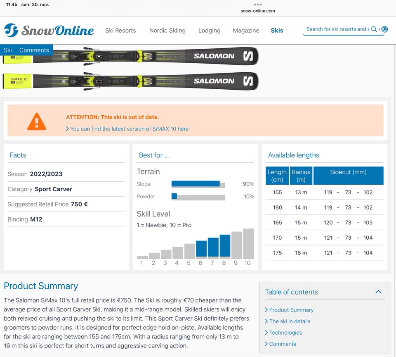Open the Nordic Skiing menu
The height and width of the screenshot is (357, 396).
[x=167, y=30]
